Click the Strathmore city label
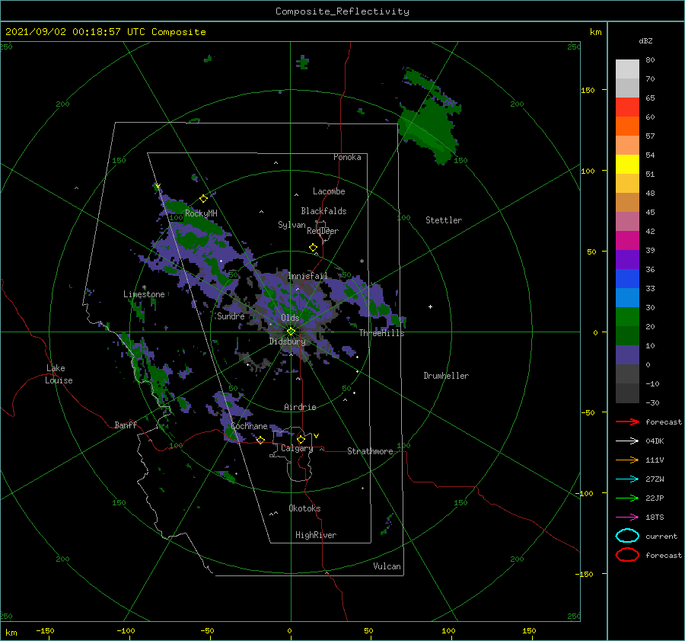Viewport: 685px width, 641px height. (370, 451)
